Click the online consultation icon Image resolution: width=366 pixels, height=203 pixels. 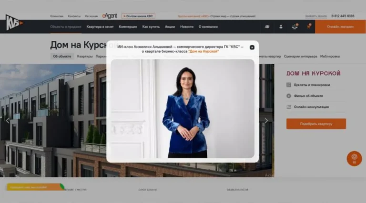[x=289, y=107]
